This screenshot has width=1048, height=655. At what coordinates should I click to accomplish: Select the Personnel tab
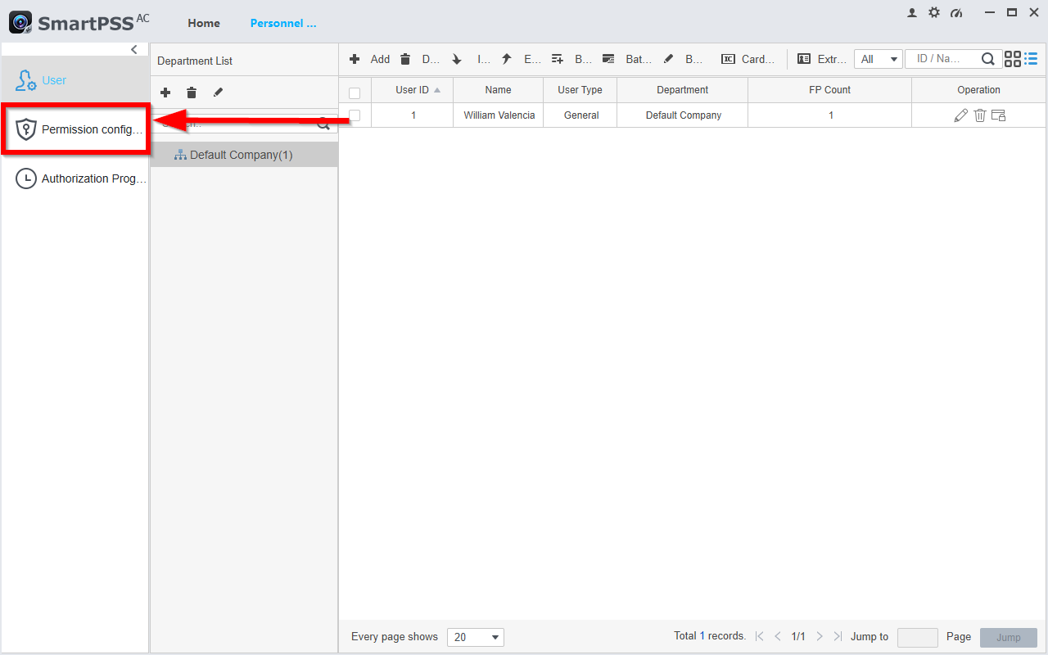283,23
